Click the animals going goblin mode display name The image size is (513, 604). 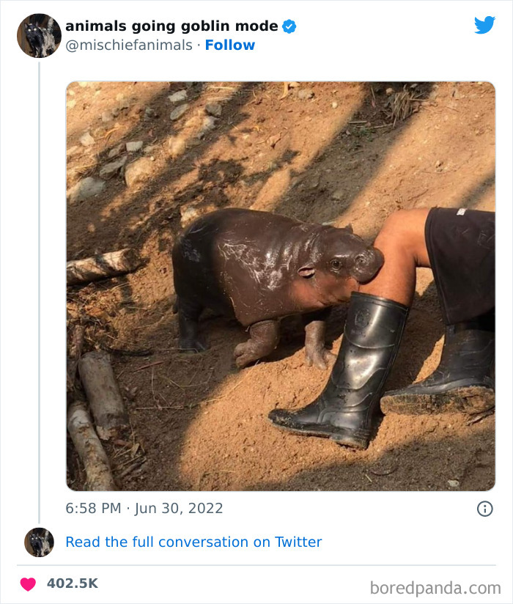pos(171,25)
